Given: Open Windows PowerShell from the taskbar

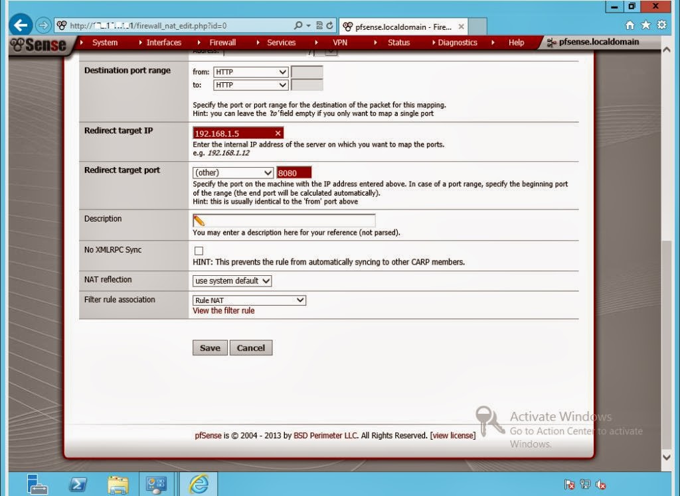Looking at the screenshot, I should pos(78,485).
